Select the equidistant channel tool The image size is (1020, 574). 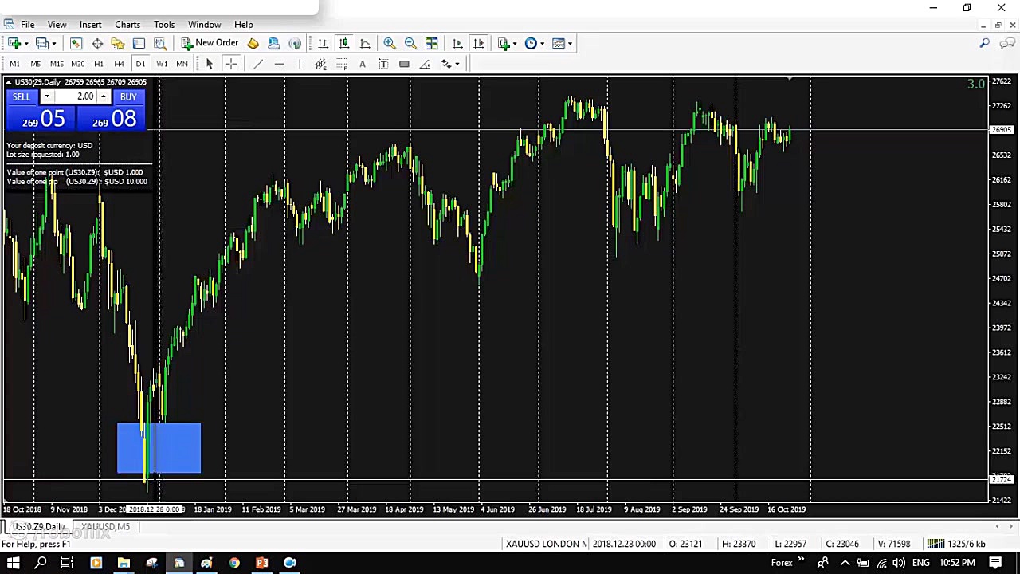(x=320, y=64)
